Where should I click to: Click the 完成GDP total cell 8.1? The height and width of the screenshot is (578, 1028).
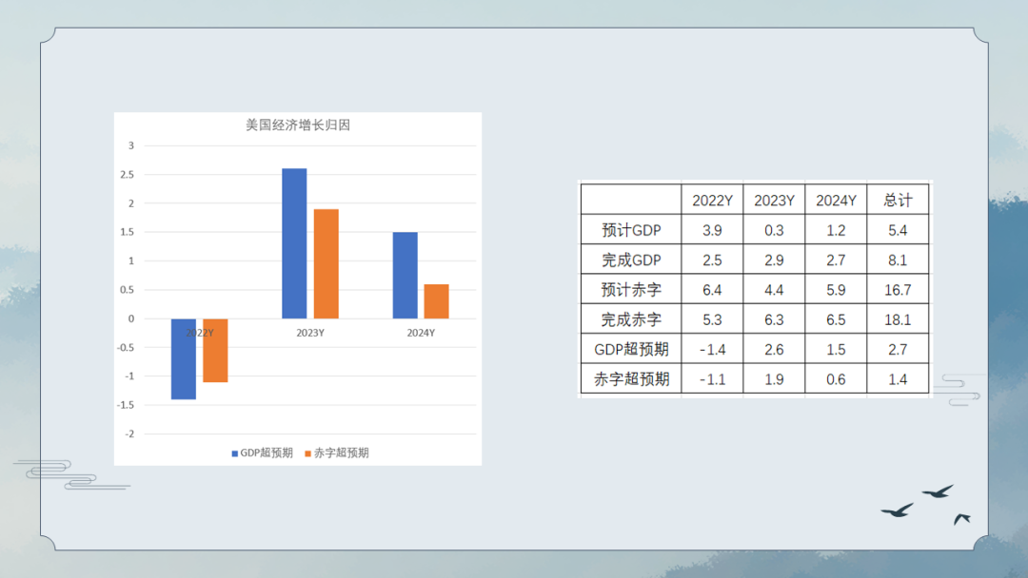coord(898,260)
